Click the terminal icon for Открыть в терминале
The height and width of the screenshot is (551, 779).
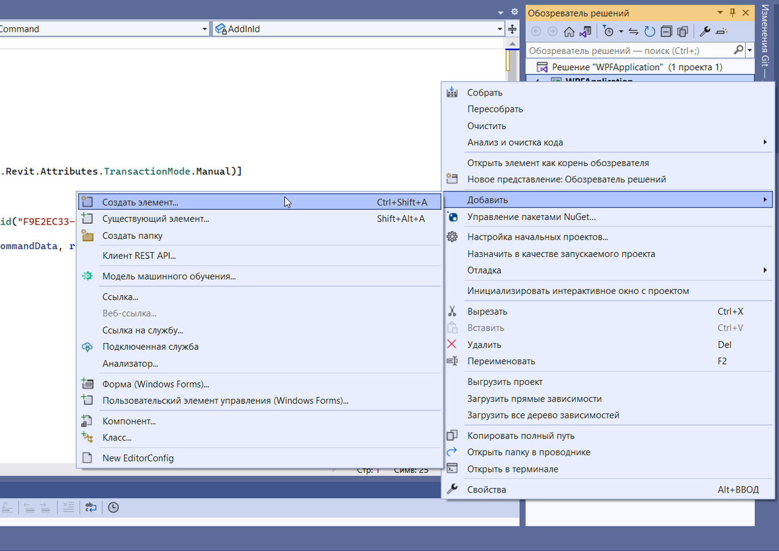[x=452, y=469]
